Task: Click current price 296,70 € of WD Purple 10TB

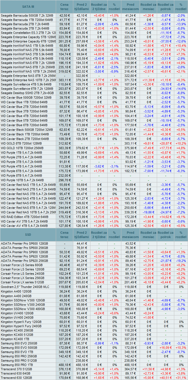Action: click(x=64, y=180)
